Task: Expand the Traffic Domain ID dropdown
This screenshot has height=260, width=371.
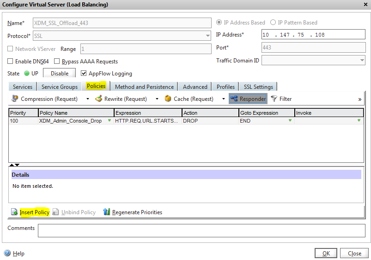Action: (x=362, y=60)
